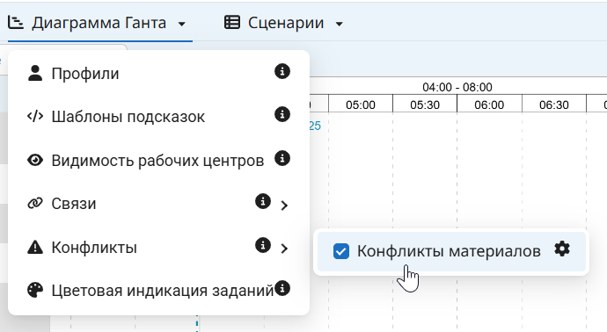Image resolution: width=607 pixels, height=332 pixels.
Task: Click the Gantt chart icon in toolbar
Action: point(16,23)
